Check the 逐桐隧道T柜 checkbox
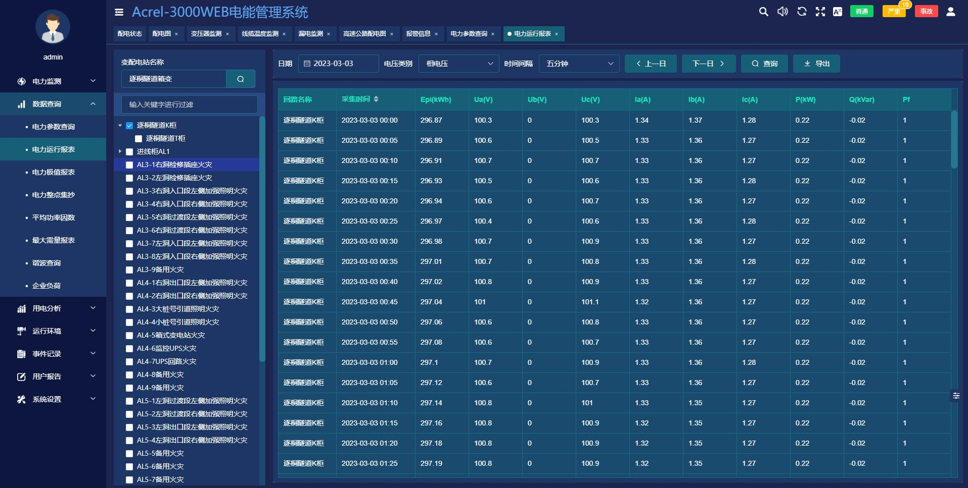 (x=139, y=139)
